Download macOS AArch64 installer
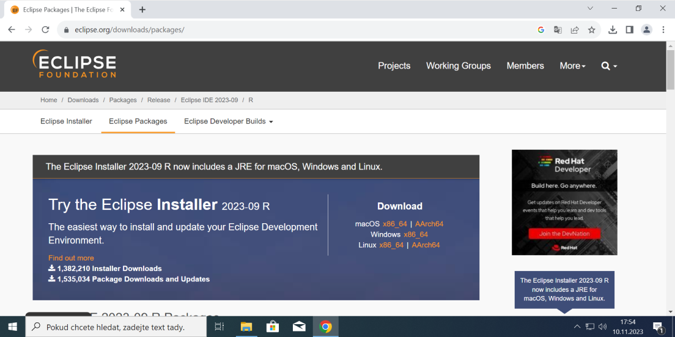This screenshot has width=675, height=337. click(x=429, y=224)
